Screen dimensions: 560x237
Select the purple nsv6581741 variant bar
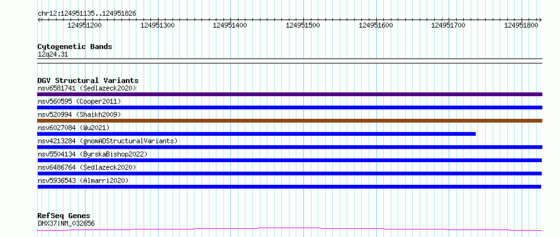tap(289, 94)
